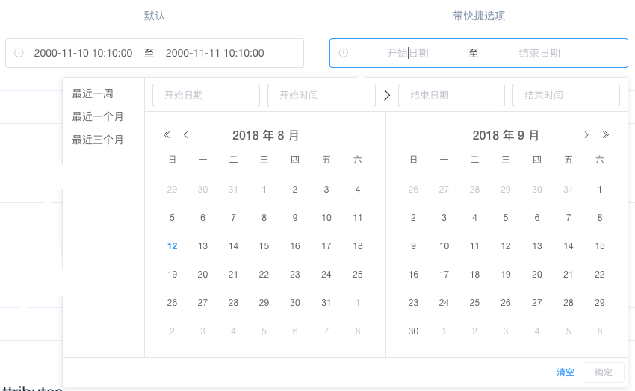Click the arrow between start time and end date

click(387, 96)
